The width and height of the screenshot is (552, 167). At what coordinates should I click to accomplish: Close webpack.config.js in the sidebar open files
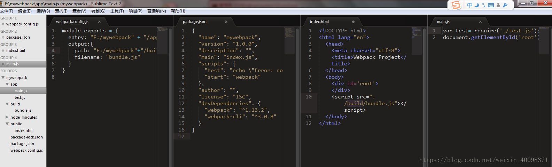3,24
